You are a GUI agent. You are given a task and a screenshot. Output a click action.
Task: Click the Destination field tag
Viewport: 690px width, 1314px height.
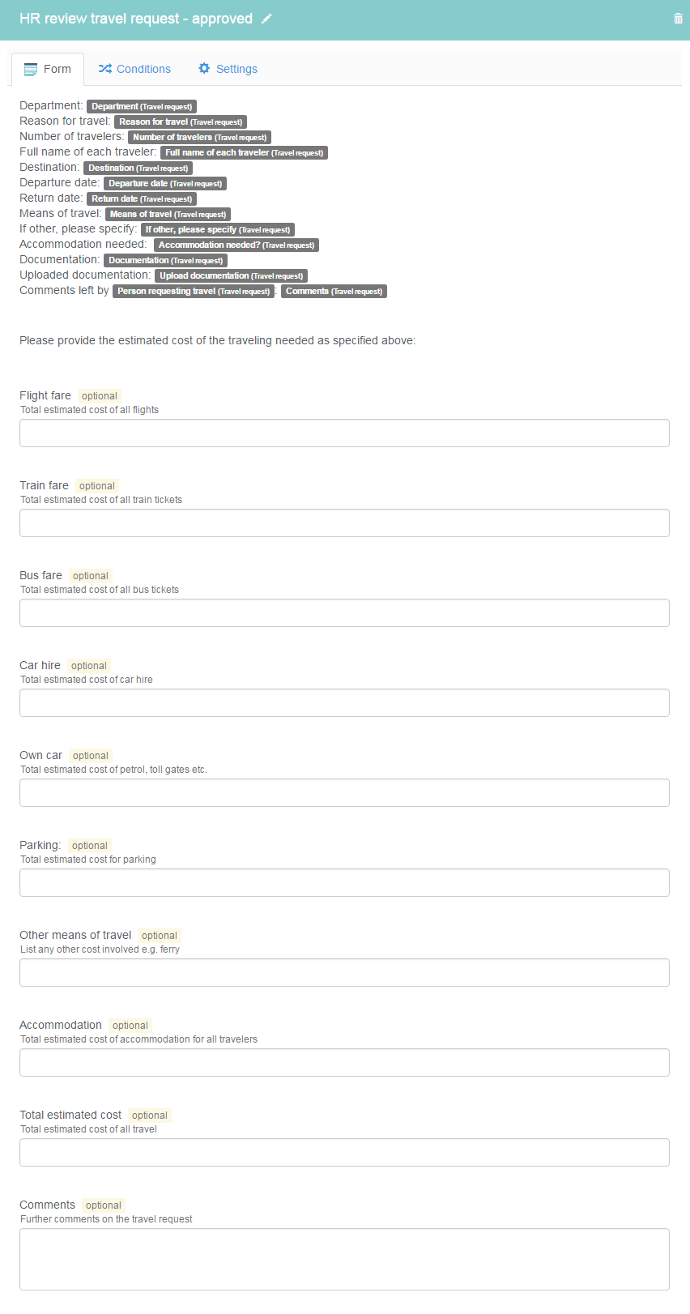tap(138, 168)
